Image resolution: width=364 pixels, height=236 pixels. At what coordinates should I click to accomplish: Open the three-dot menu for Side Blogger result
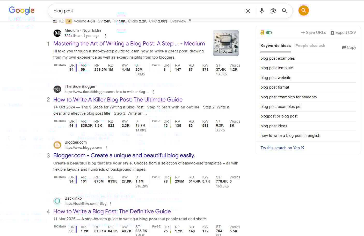[x=153, y=92]
